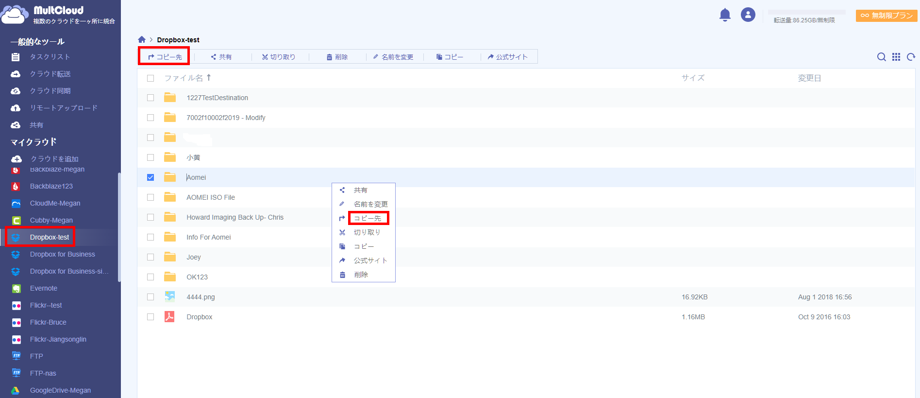The width and height of the screenshot is (920, 398).
Task: Click the search magnifier icon
Action: [x=882, y=57]
